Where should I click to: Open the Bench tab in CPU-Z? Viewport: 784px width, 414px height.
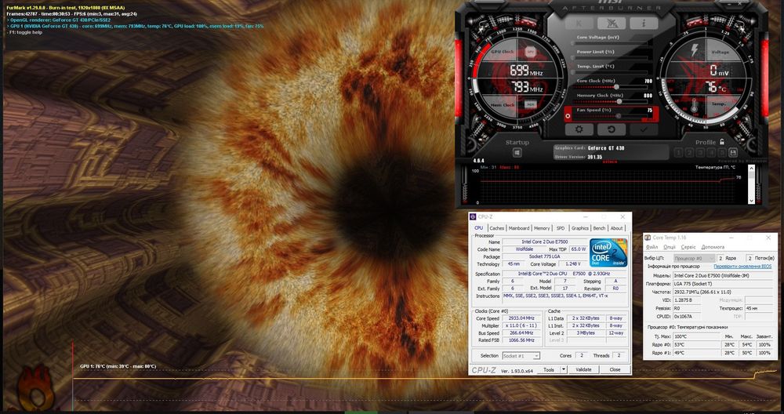[599, 228]
